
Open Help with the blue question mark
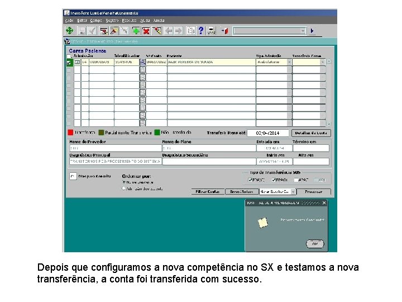tap(201, 31)
